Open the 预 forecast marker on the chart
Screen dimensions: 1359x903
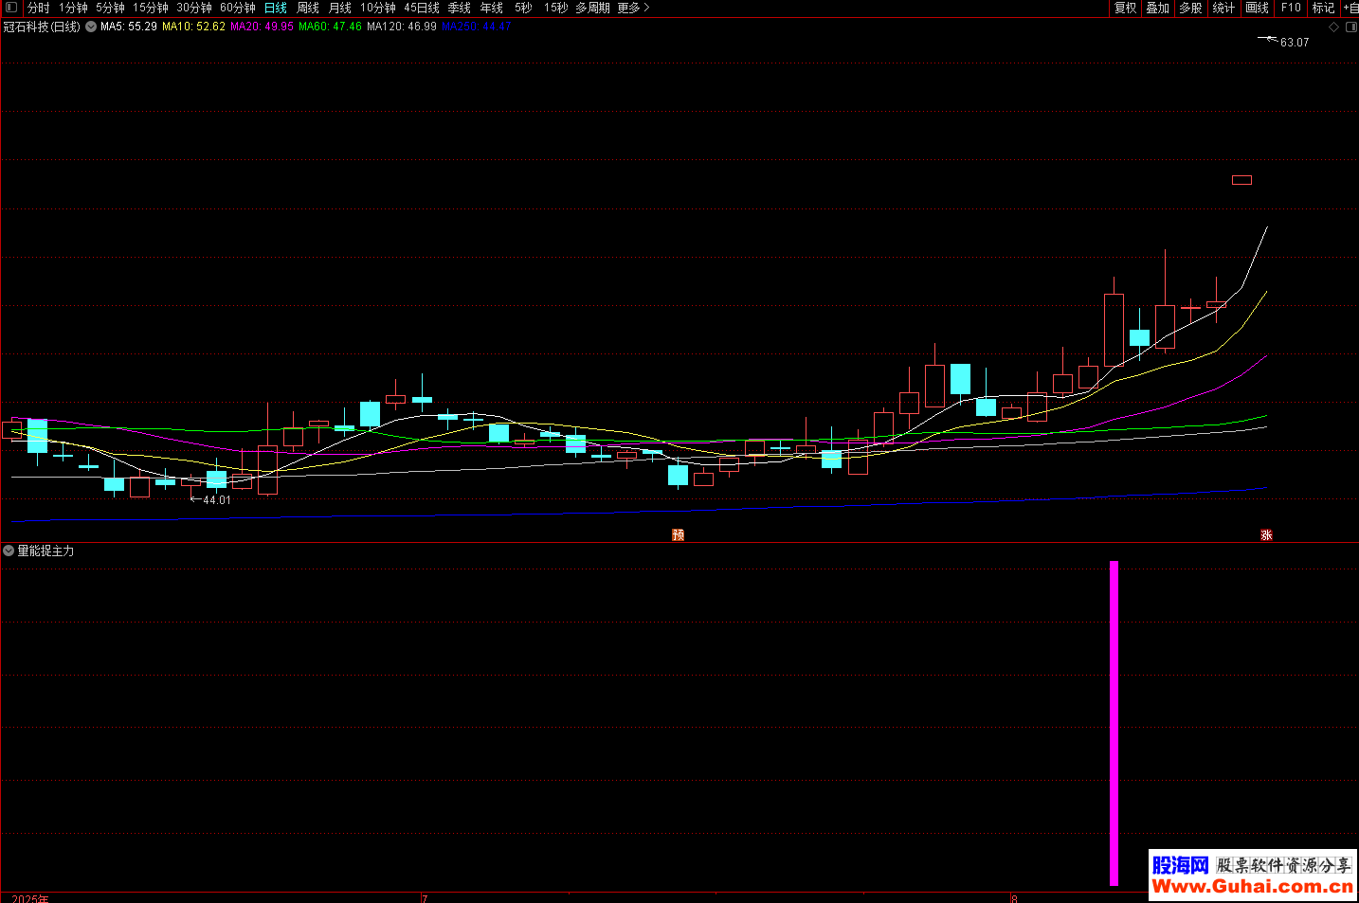click(678, 535)
